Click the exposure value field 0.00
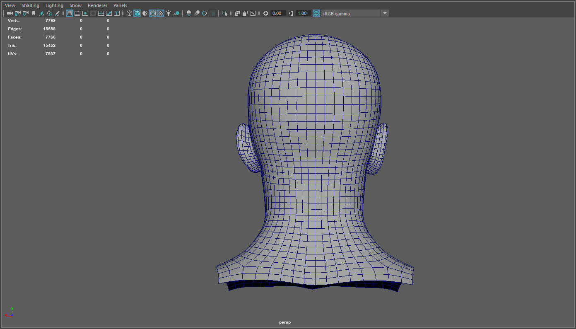This screenshot has width=576, height=329. 278,13
